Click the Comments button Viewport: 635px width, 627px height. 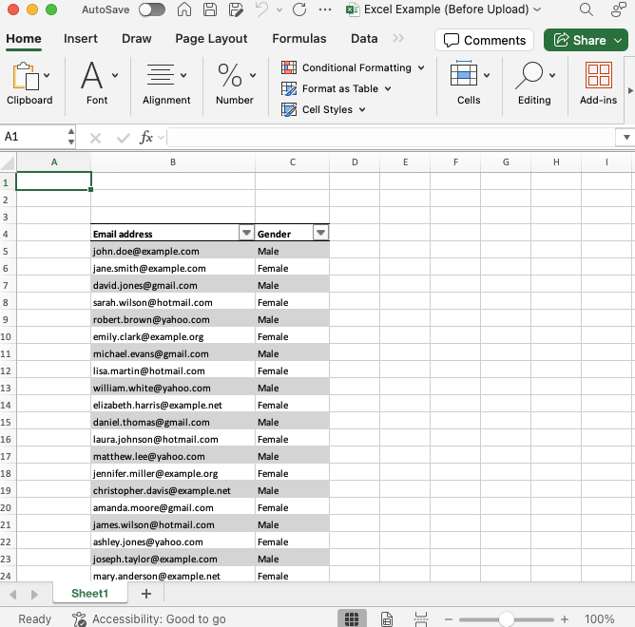click(484, 40)
